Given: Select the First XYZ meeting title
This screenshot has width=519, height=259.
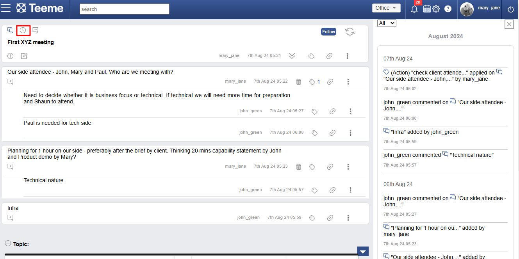Looking at the screenshot, I should 30,42.
